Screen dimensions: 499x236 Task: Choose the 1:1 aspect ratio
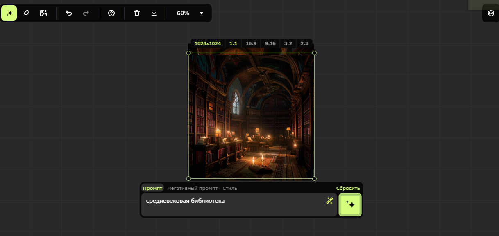click(x=233, y=43)
